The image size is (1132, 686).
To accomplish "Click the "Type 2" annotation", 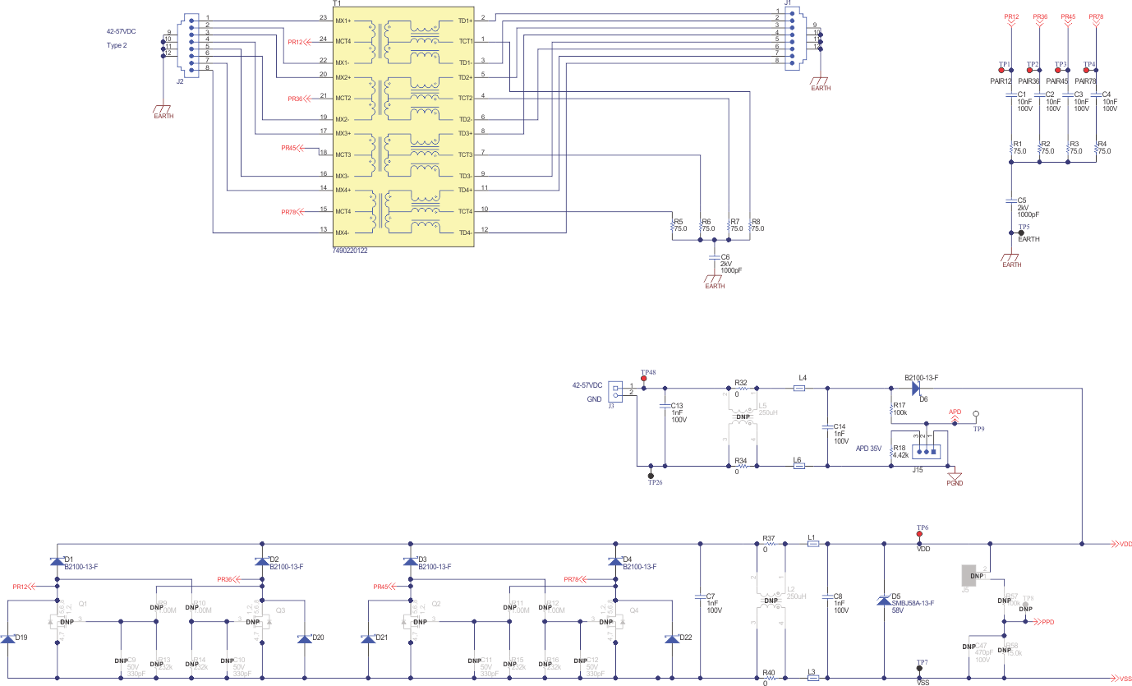I will (x=117, y=45).
